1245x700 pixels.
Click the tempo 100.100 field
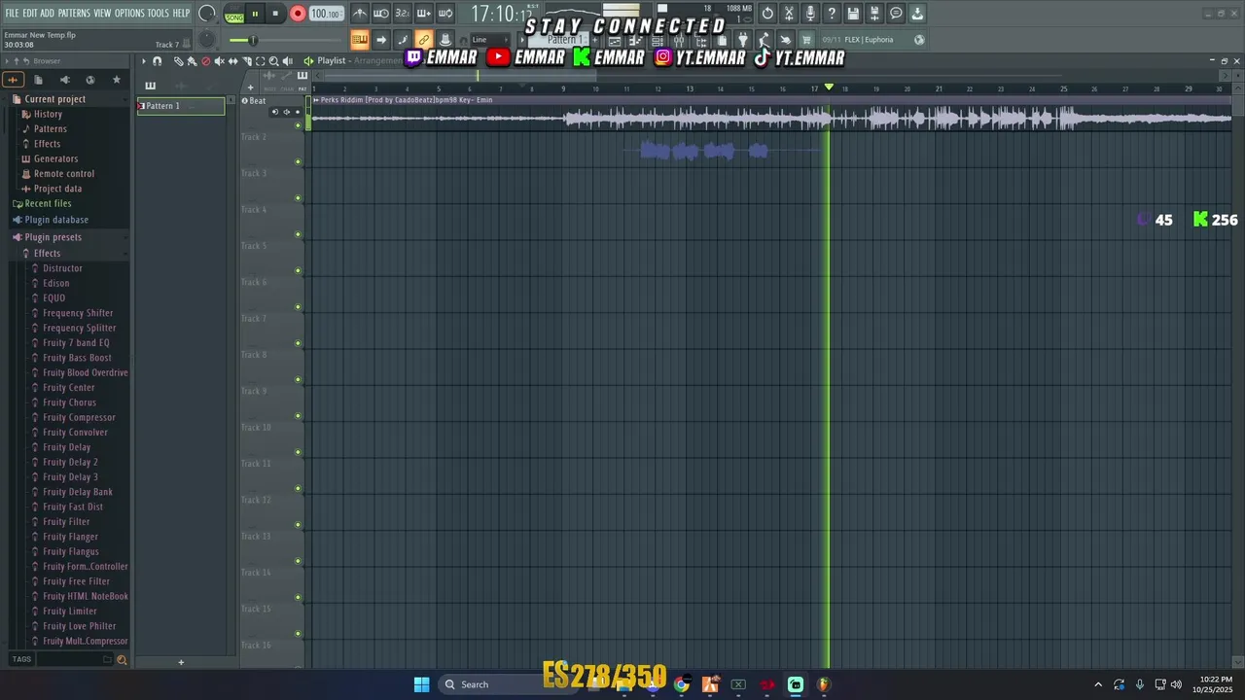coord(326,14)
